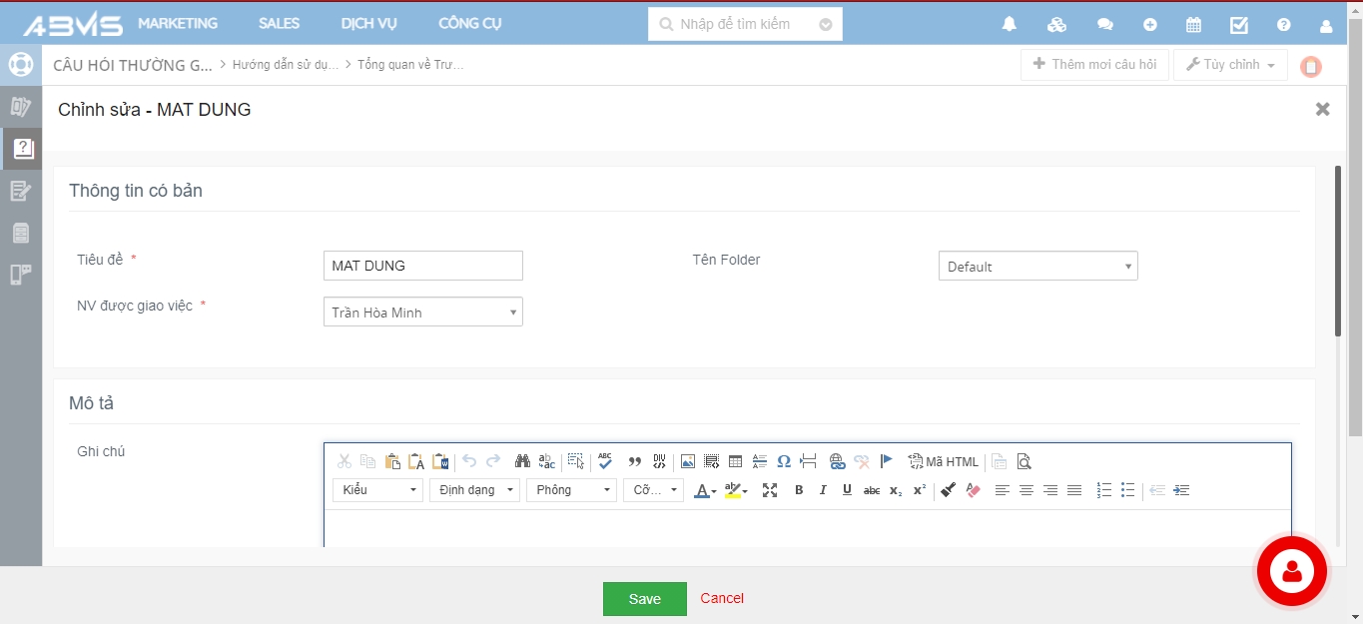1363x624 pixels.
Task: Toggle bold formatting in editor
Action: tap(799, 490)
